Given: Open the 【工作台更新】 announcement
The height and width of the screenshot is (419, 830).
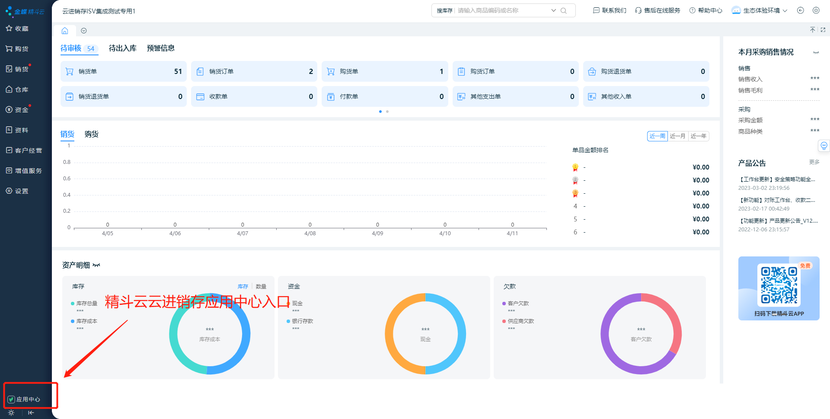Looking at the screenshot, I should coord(777,179).
